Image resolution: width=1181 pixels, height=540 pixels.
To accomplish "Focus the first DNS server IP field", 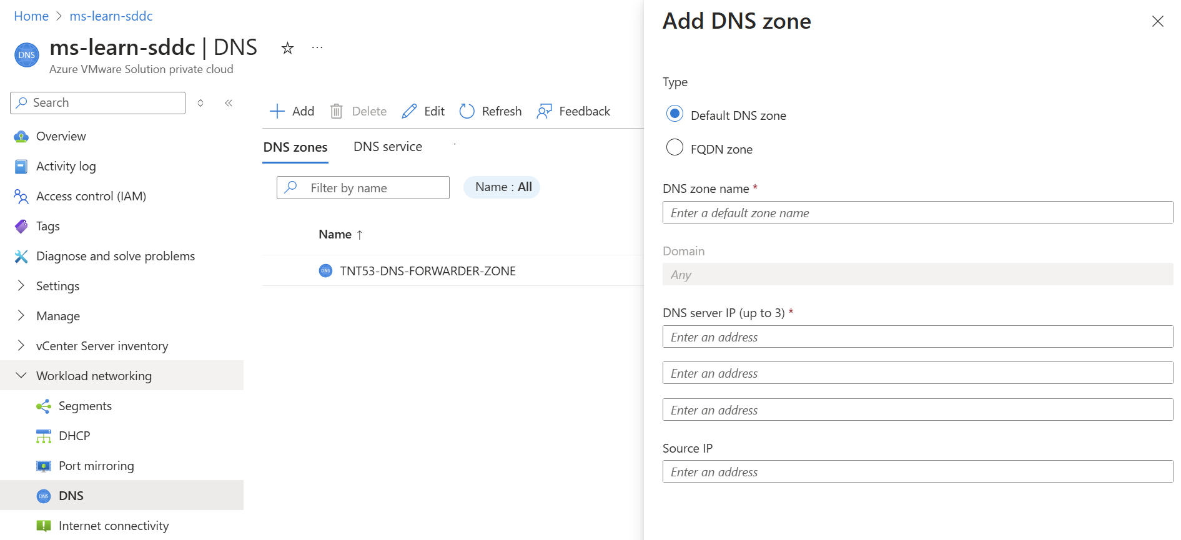I will click(x=917, y=336).
